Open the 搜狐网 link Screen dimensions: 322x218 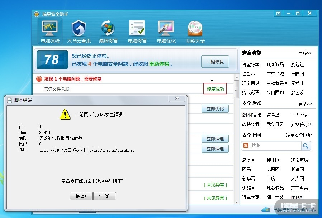pyautogui.click(x=273, y=160)
